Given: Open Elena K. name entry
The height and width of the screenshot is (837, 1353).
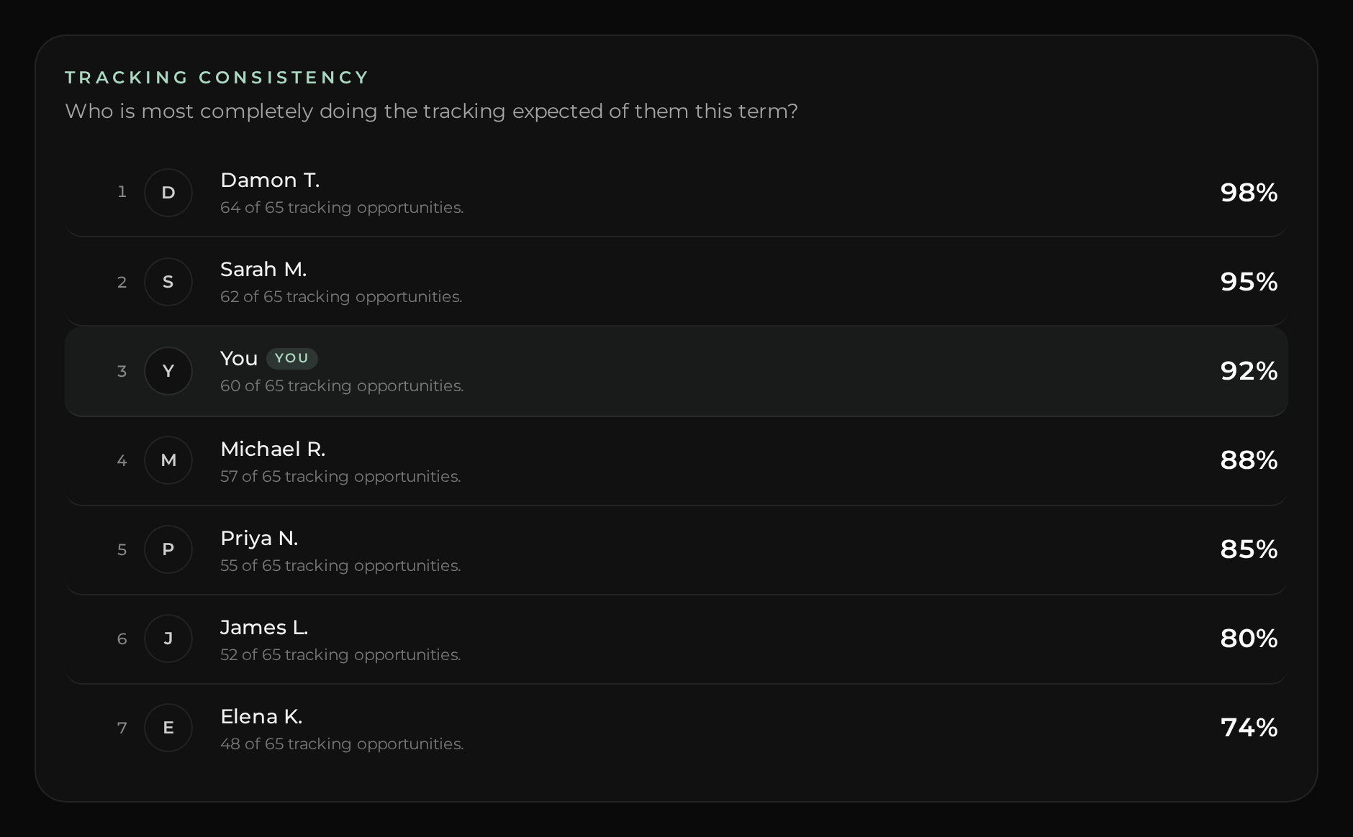Looking at the screenshot, I should 261,716.
